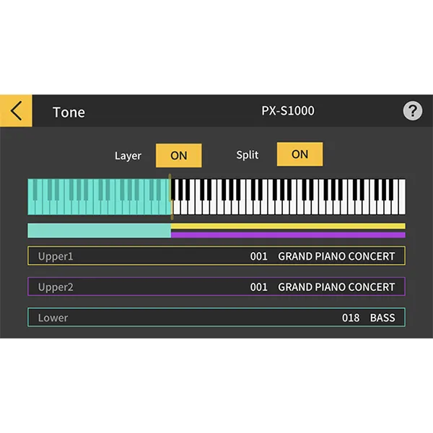Screen dimensions: 433x433
Task: Open the Lower BASS tone row
Action: pos(216,318)
